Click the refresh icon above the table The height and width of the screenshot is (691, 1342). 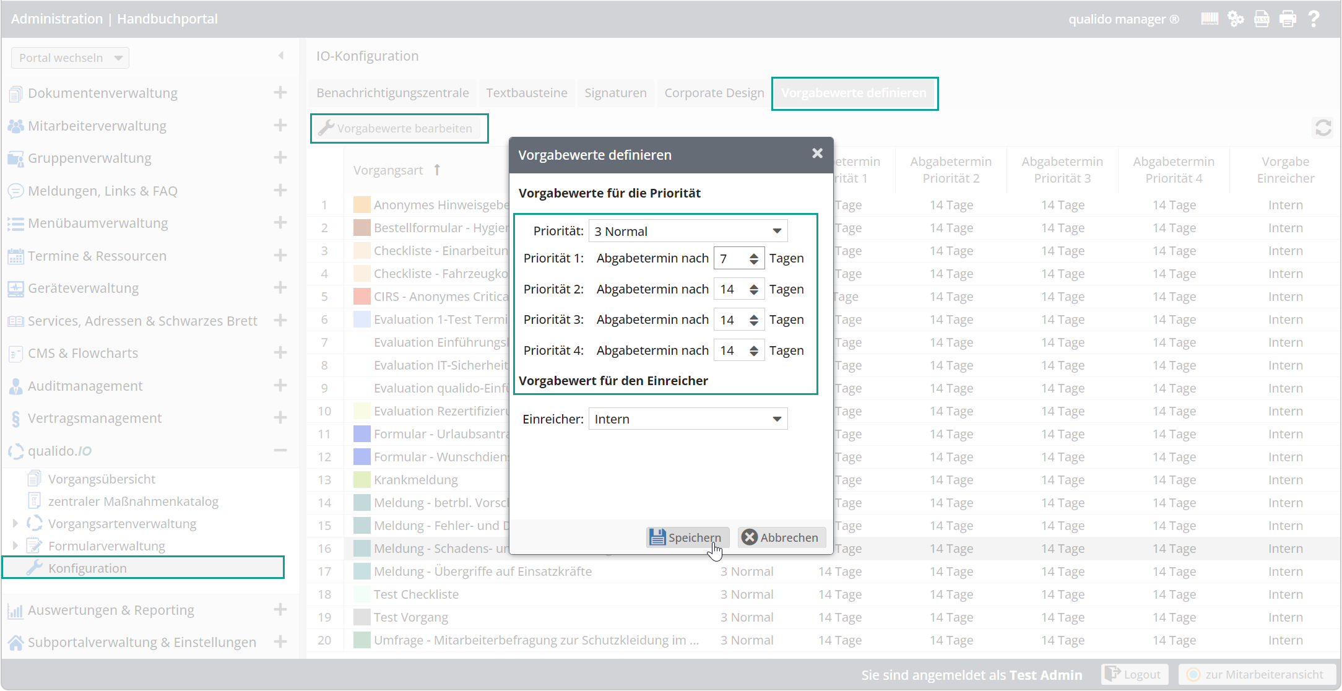(1323, 128)
